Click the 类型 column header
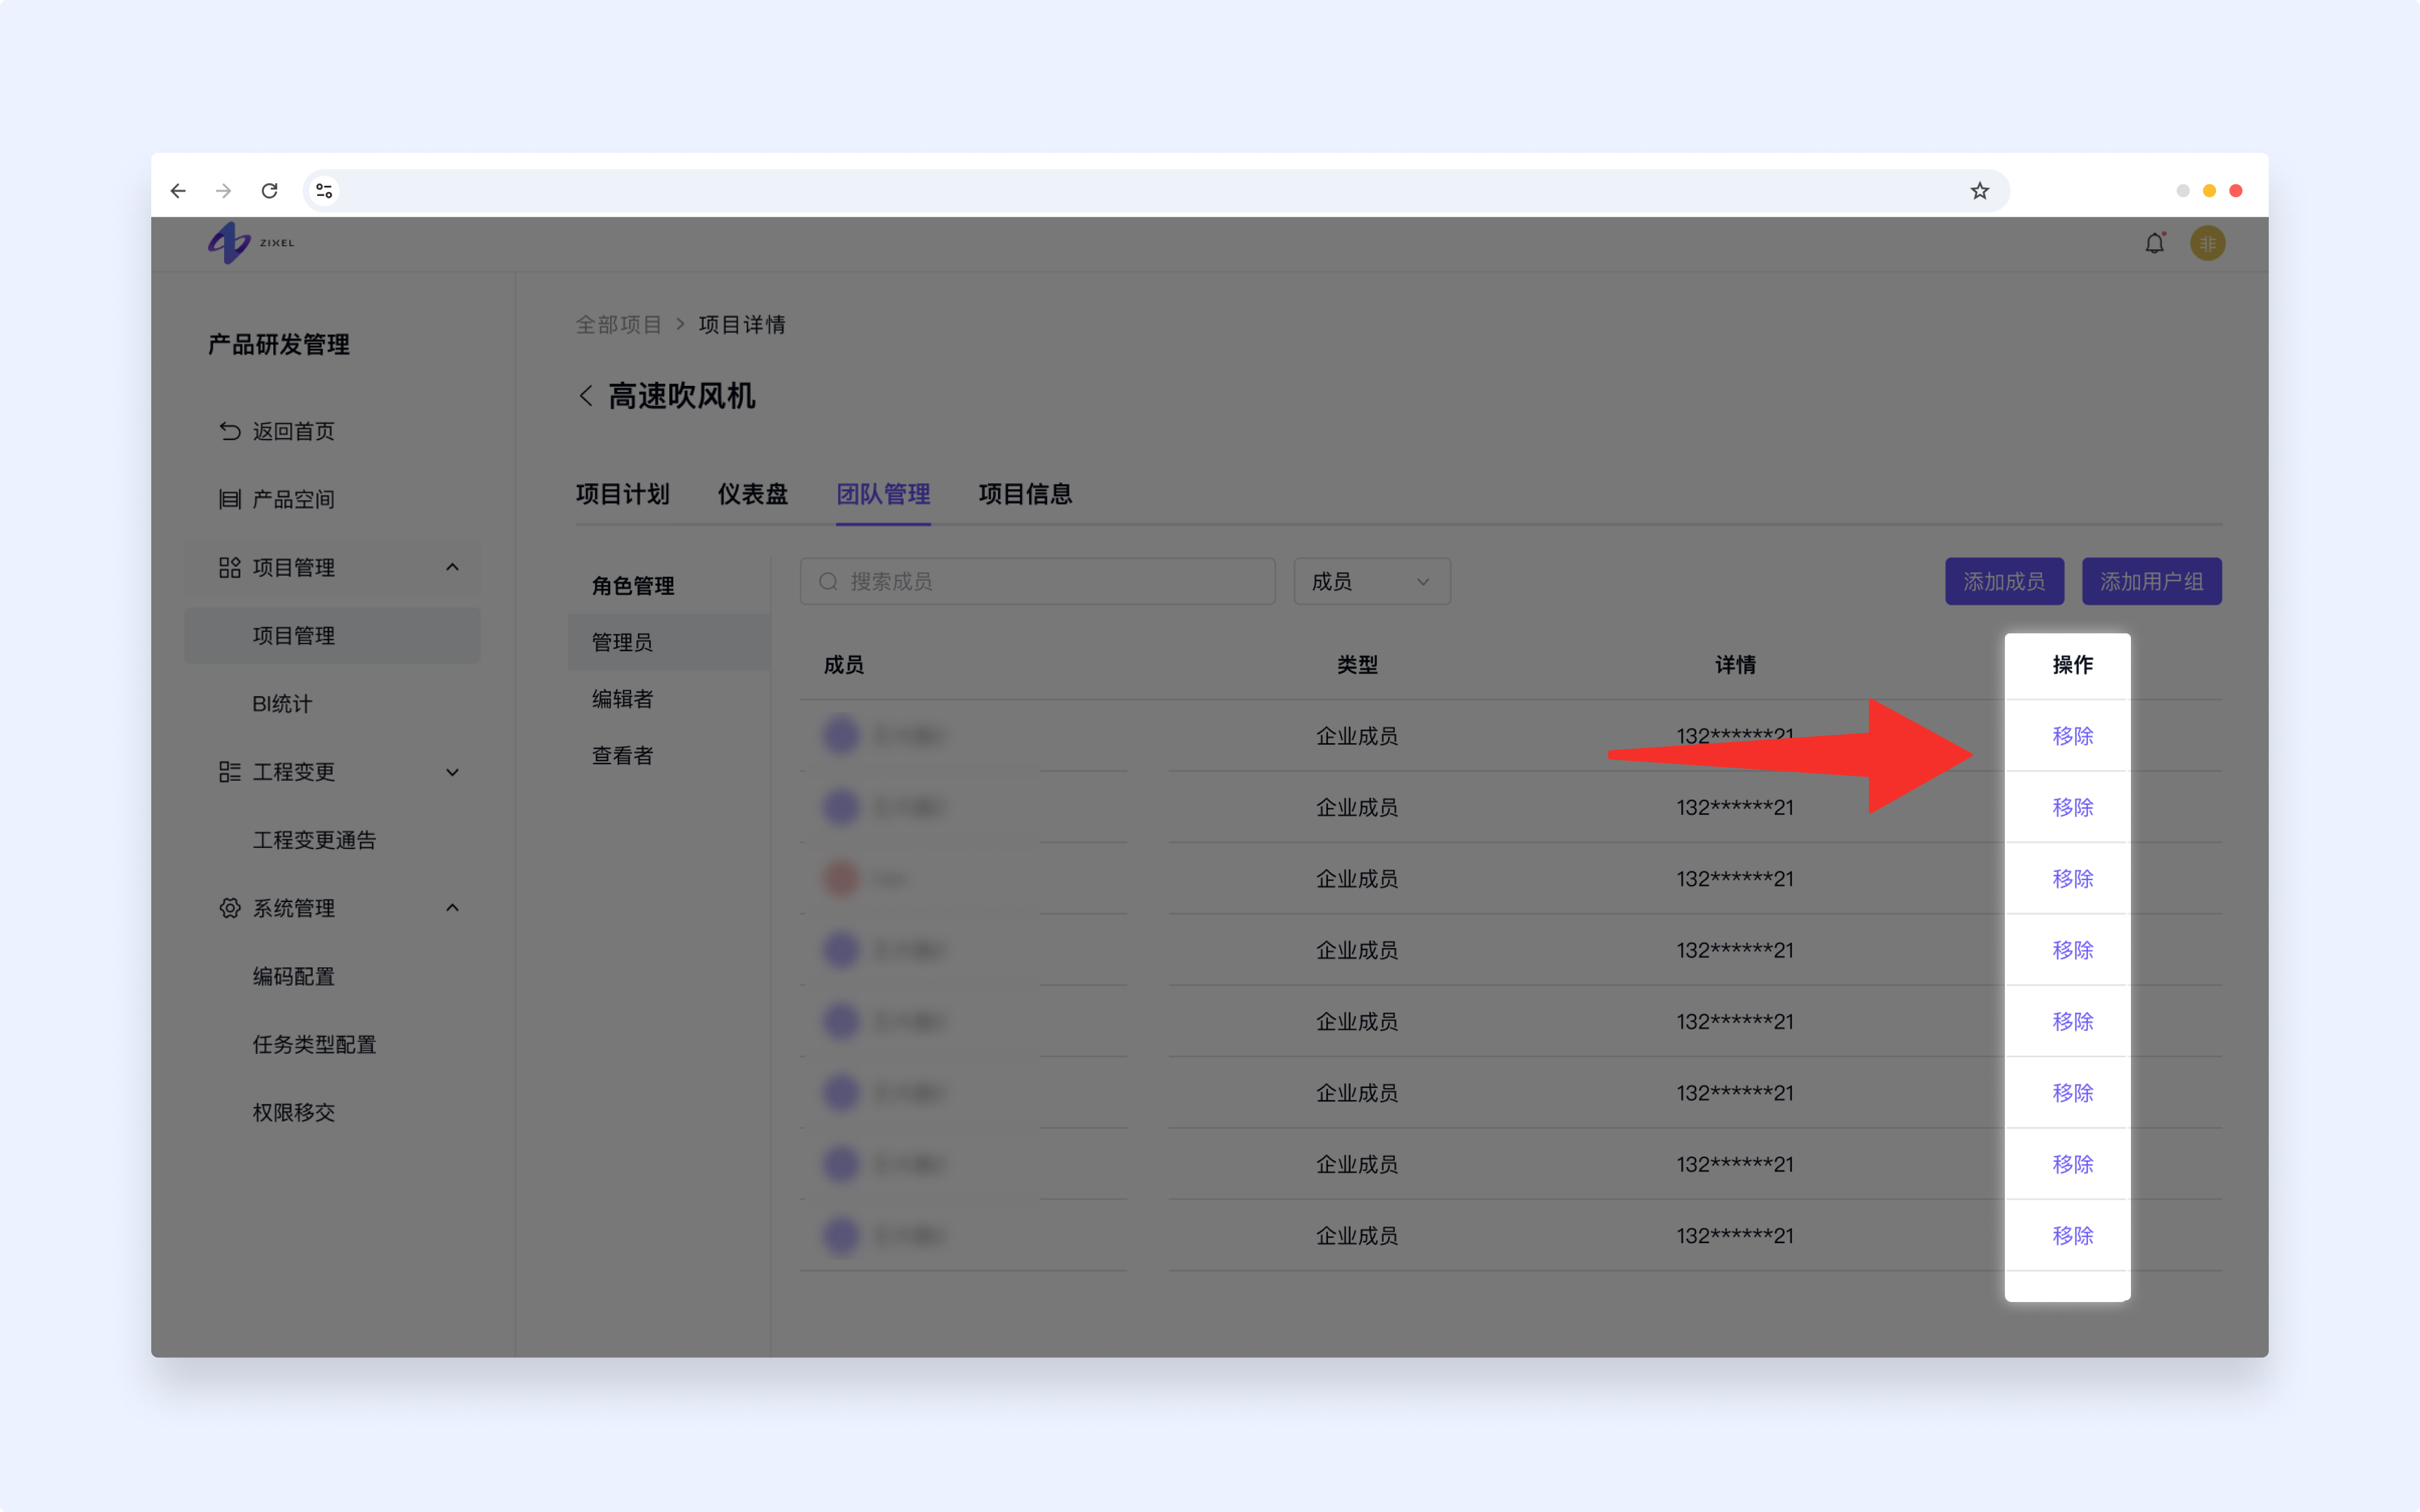 click(x=1357, y=665)
